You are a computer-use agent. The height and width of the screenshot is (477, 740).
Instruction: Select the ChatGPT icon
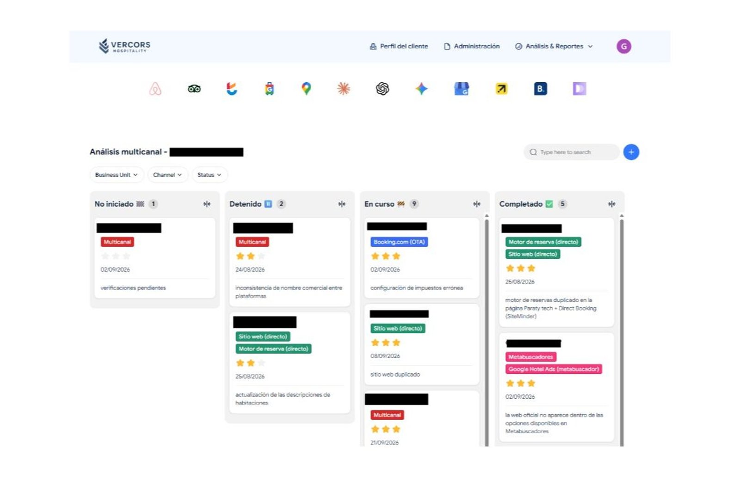(382, 89)
